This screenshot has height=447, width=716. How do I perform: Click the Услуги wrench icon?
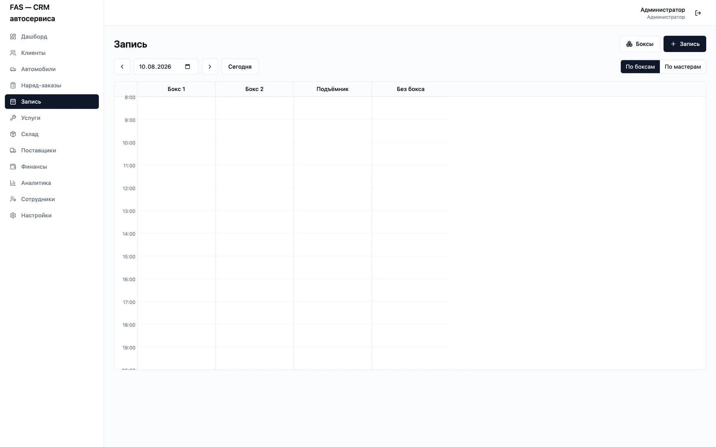coord(13,118)
